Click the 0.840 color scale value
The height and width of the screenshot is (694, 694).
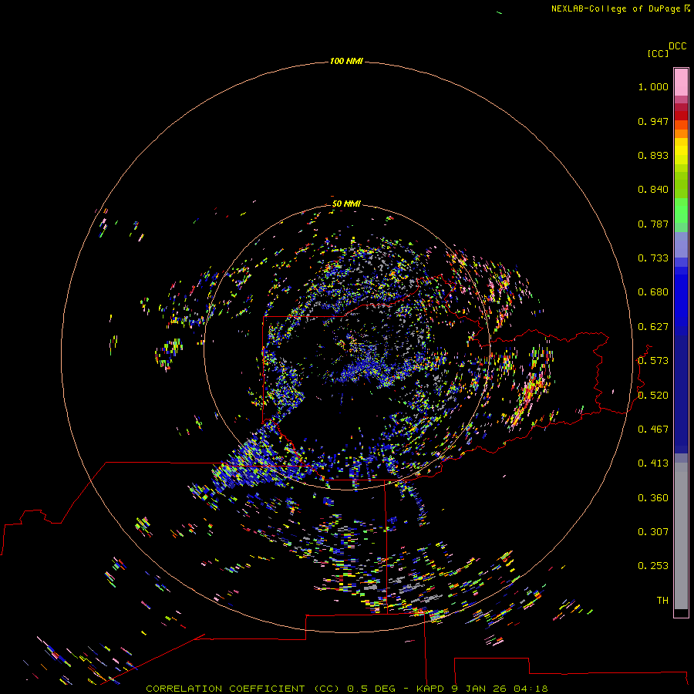coord(653,190)
